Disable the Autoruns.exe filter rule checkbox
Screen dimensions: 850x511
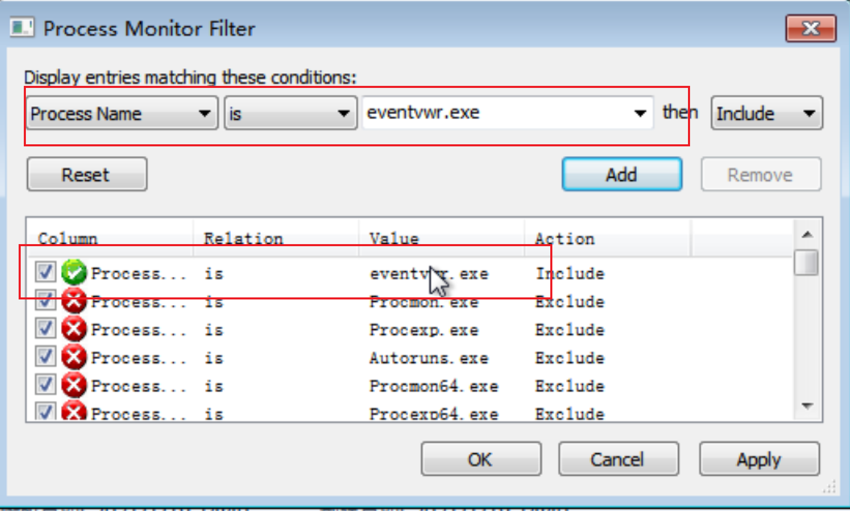pos(45,356)
